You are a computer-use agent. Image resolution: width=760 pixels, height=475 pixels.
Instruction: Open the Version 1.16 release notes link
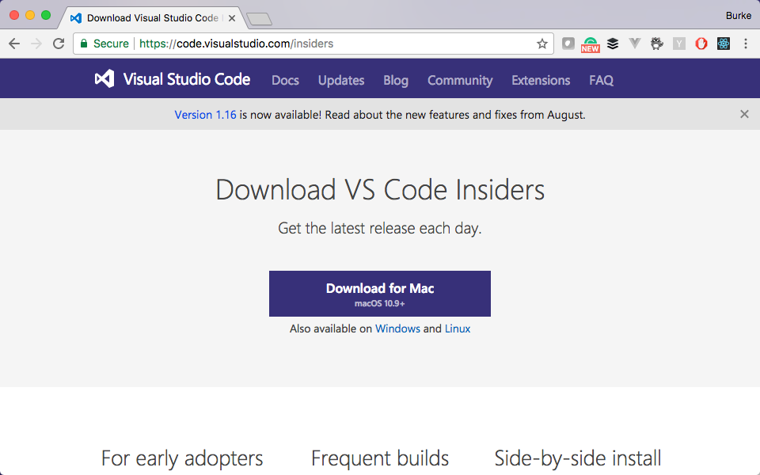[x=206, y=115]
